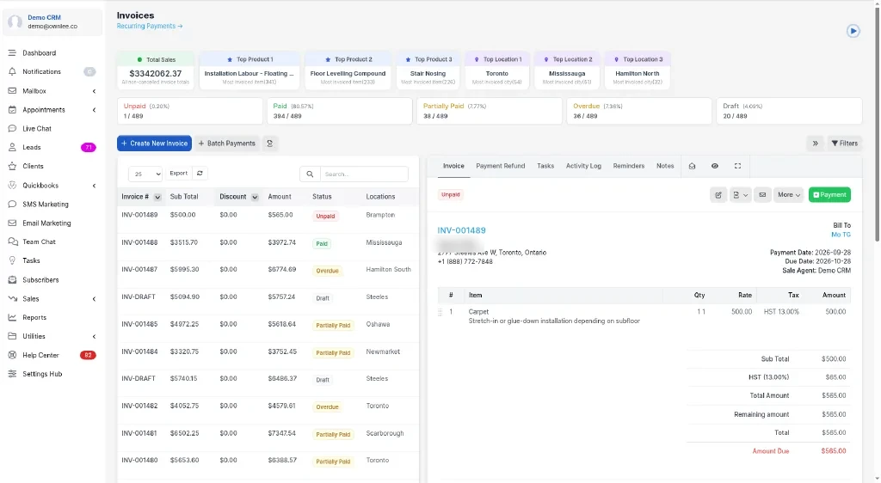Click the blue play button icon
The height and width of the screenshot is (483, 881).
pyautogui.click(x=853, y=31)
